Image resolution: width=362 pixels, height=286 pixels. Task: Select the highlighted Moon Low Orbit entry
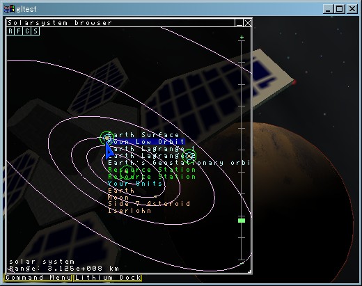click(146, 142)
